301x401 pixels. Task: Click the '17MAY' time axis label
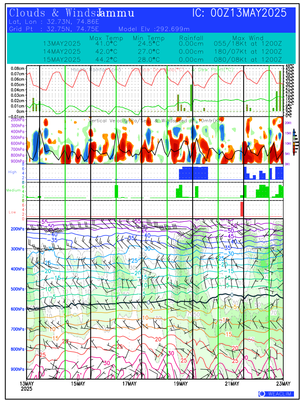(x=129, y=383)
